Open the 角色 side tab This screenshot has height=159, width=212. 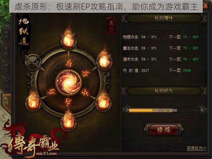click(6, 35)
